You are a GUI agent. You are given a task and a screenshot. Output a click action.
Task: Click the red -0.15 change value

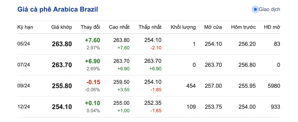pyautogui.click(x=93, y=82)
